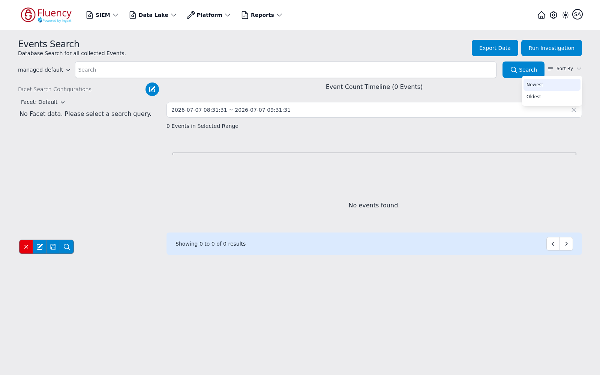The width and height of the screenshot is (600, 375).
Task: Open settings gear icon
Action: click(x=553, y=15)
